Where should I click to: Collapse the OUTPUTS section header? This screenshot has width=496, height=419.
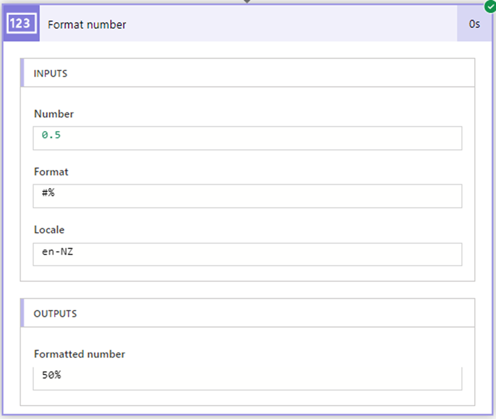point(247,313)
